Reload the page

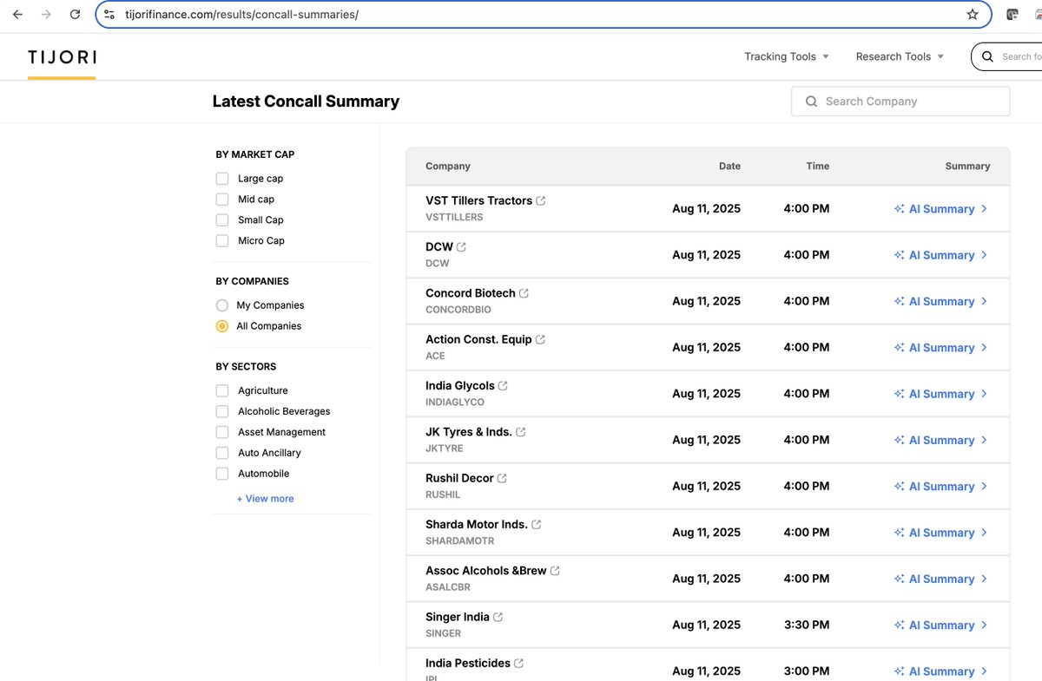[75, 15]
